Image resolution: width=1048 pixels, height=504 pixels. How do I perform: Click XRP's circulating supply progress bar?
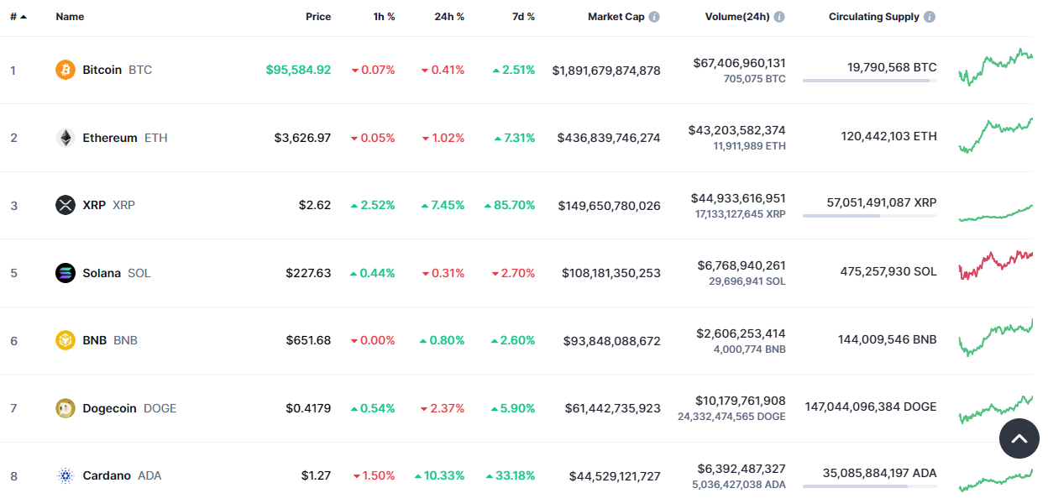870,216
